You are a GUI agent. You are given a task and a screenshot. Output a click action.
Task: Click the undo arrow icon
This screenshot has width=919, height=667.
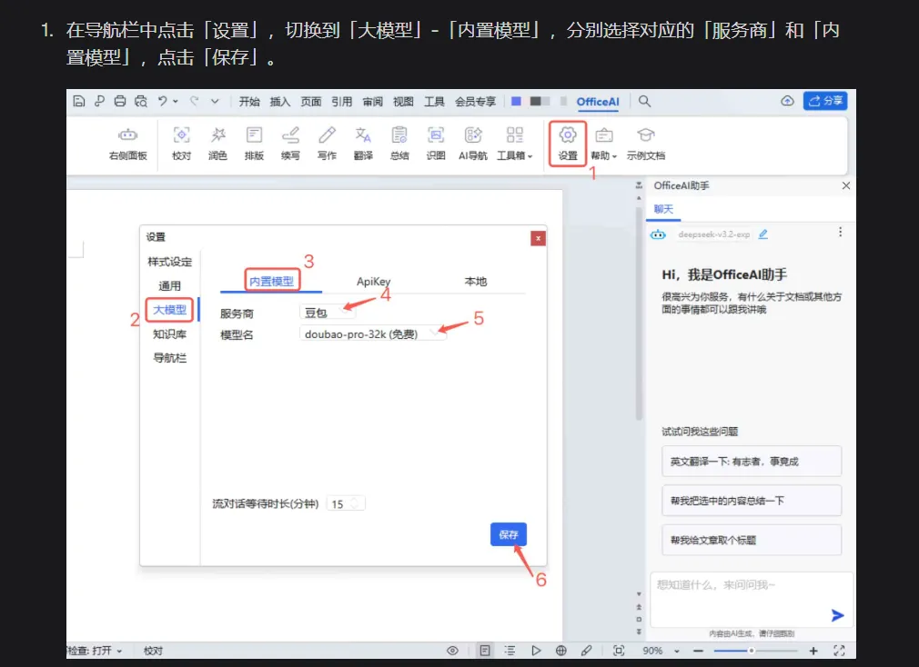pyautogui.click(x=162, y=101)
